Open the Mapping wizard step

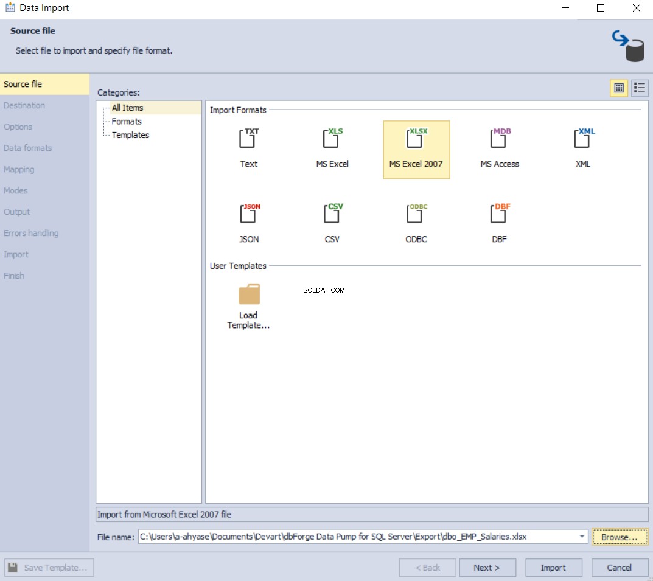click(x=44, y=169)
